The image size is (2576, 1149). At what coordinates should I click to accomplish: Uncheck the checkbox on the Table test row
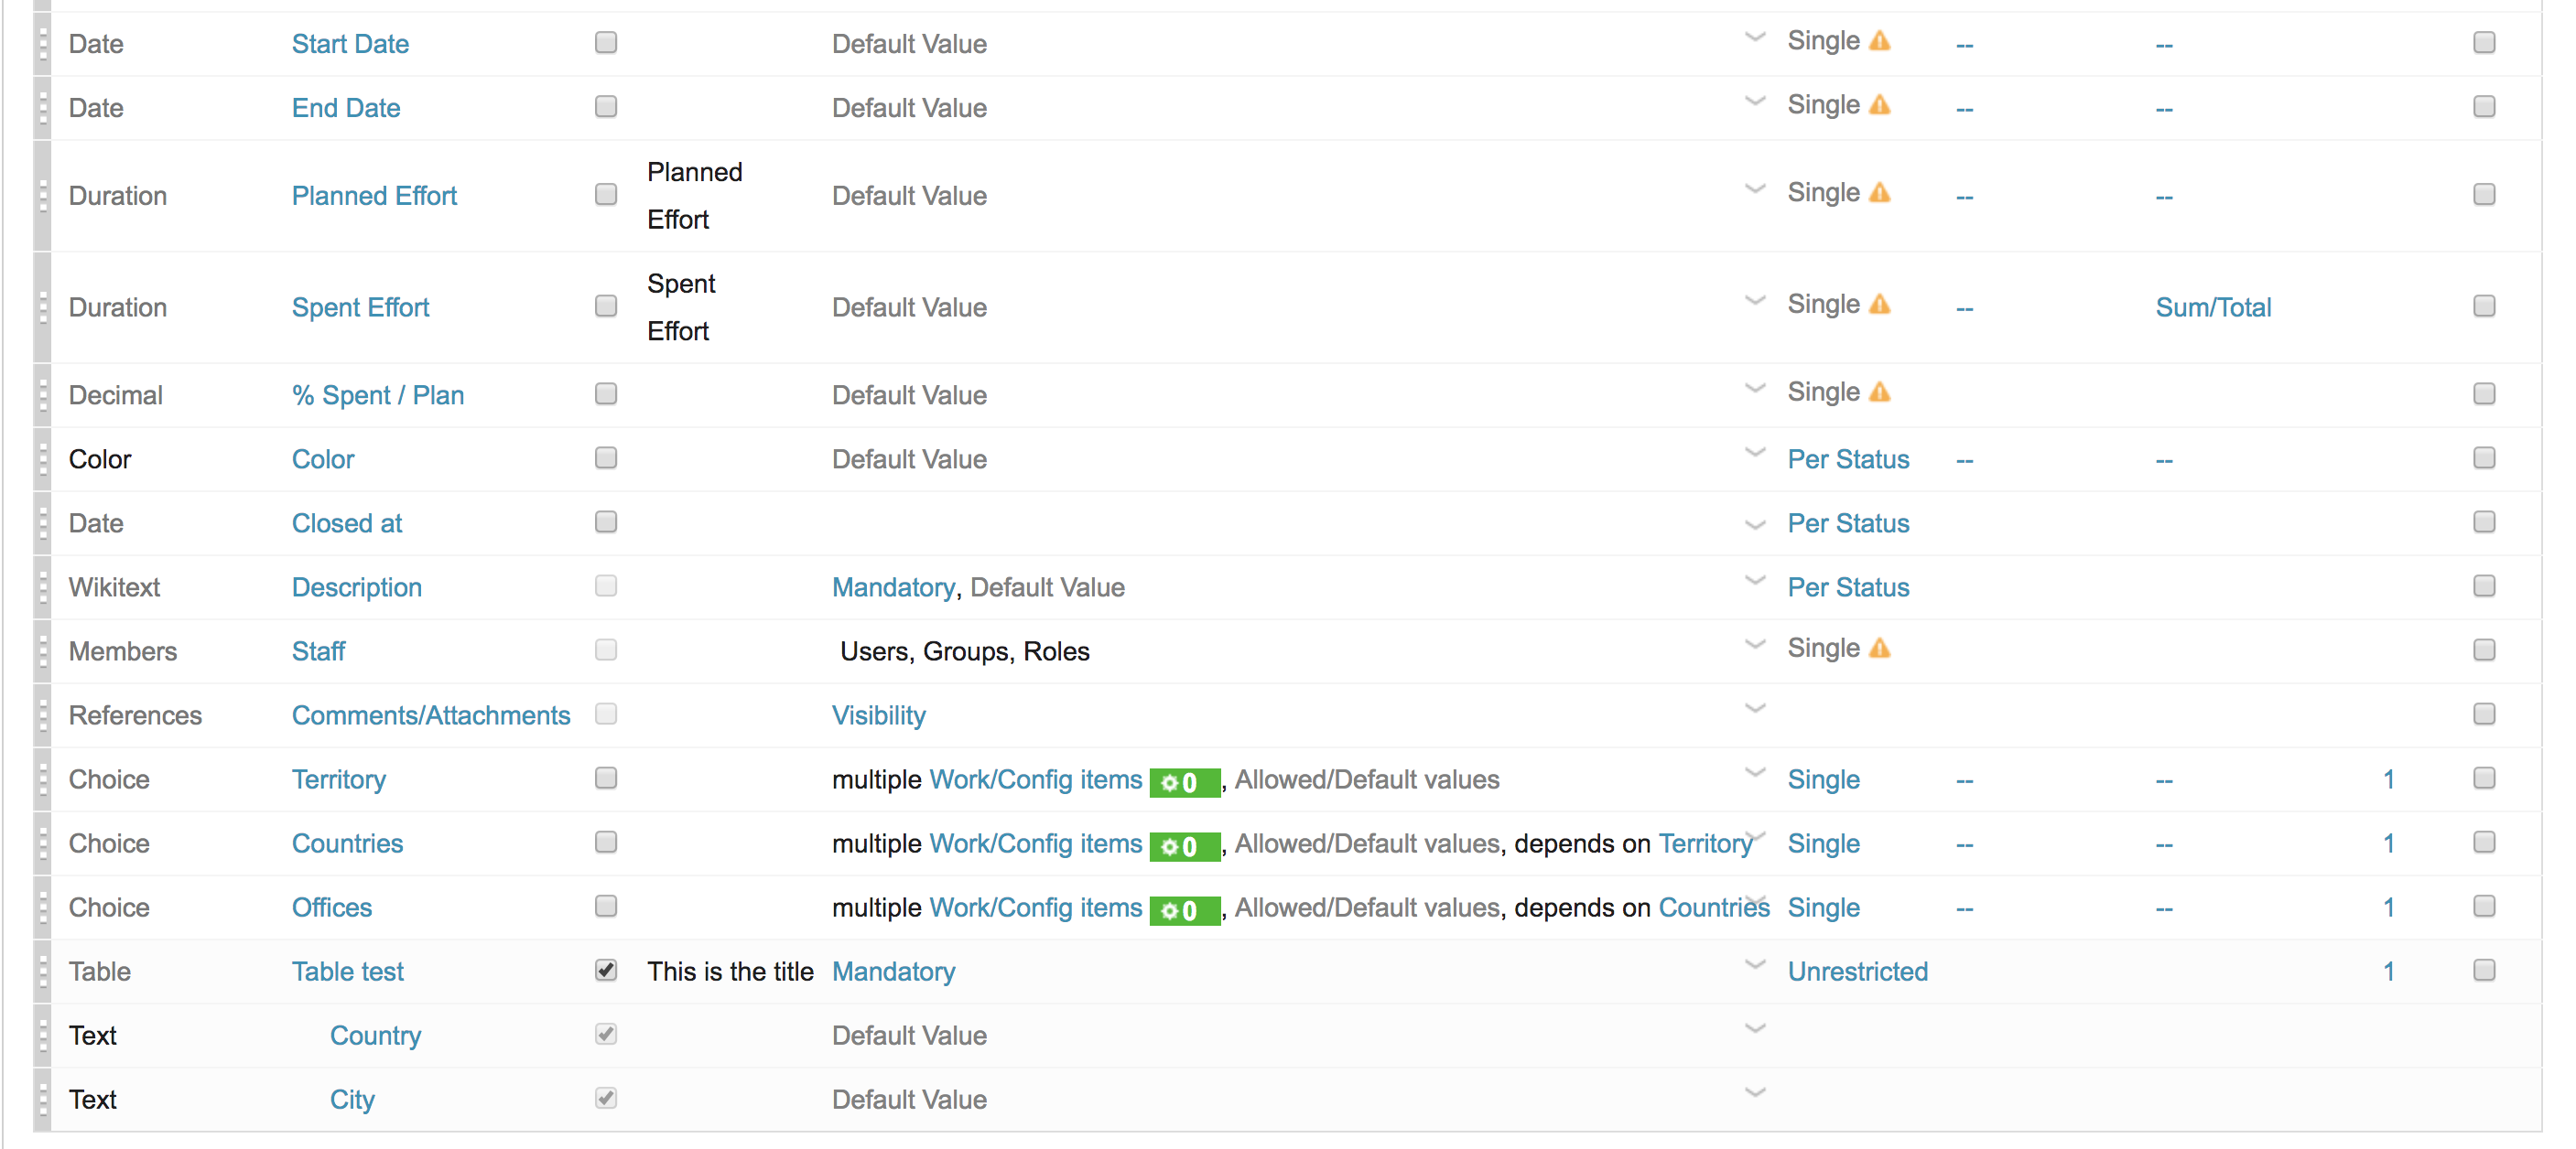(605, 969)
